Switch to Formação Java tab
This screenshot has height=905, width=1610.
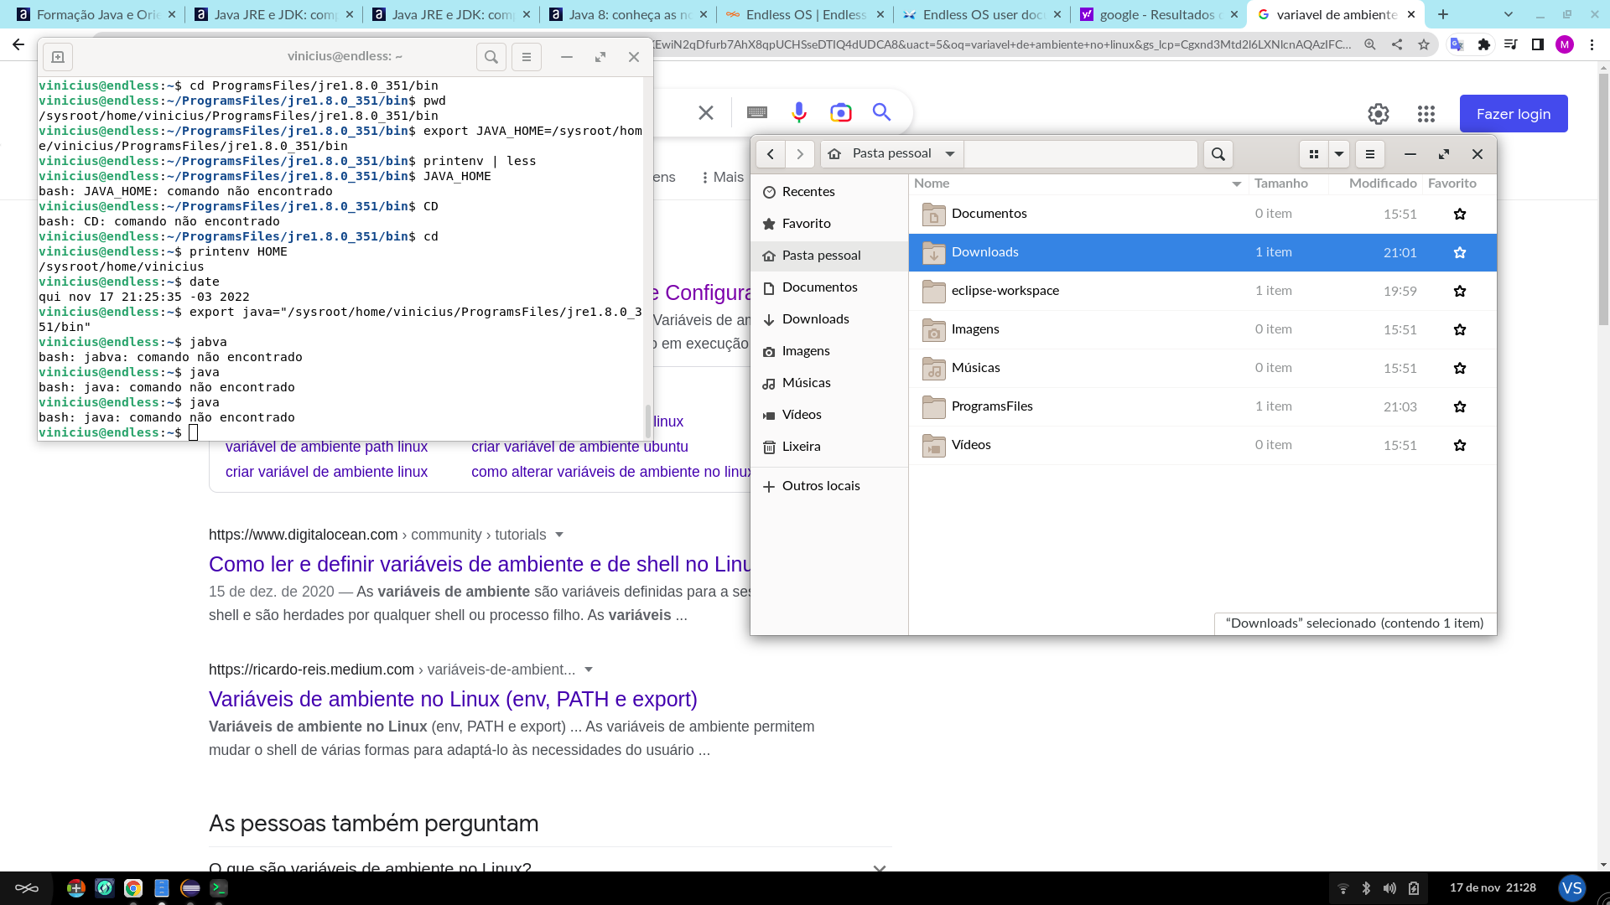(x=96, y=14)
